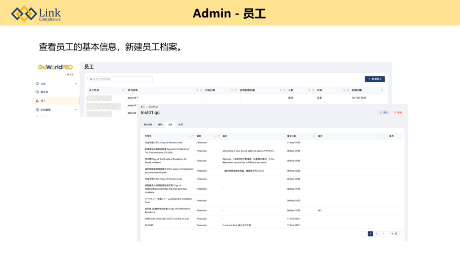
Task: Filter the 入职 column in employee table
Action: point(313,90)
